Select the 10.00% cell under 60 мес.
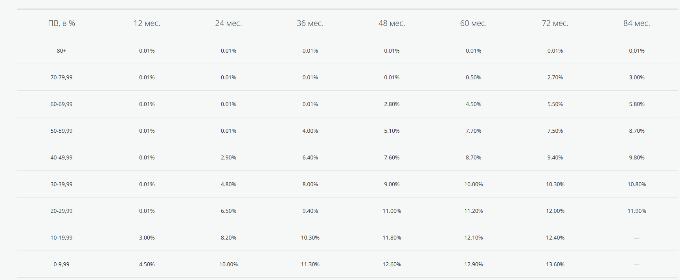This screenshot has width=680, height=280. [473, 184]
